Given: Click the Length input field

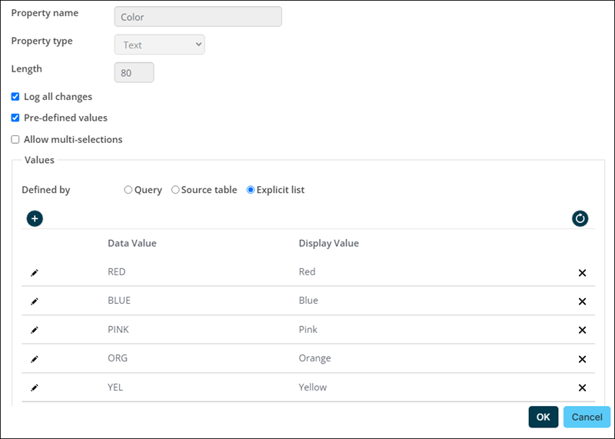Looking at the screenshot, I should click(134, 72).
